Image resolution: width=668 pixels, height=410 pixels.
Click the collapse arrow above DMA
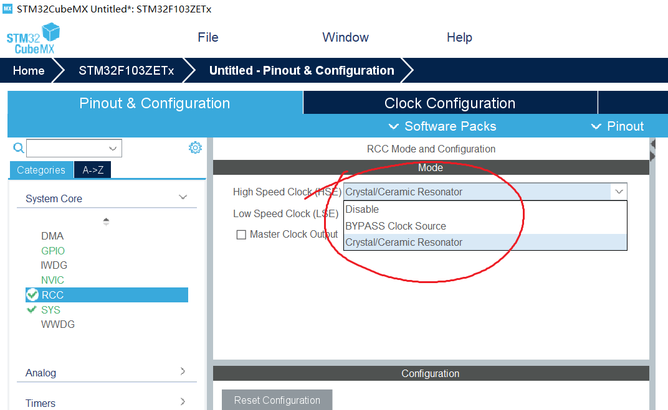point(106,221)
